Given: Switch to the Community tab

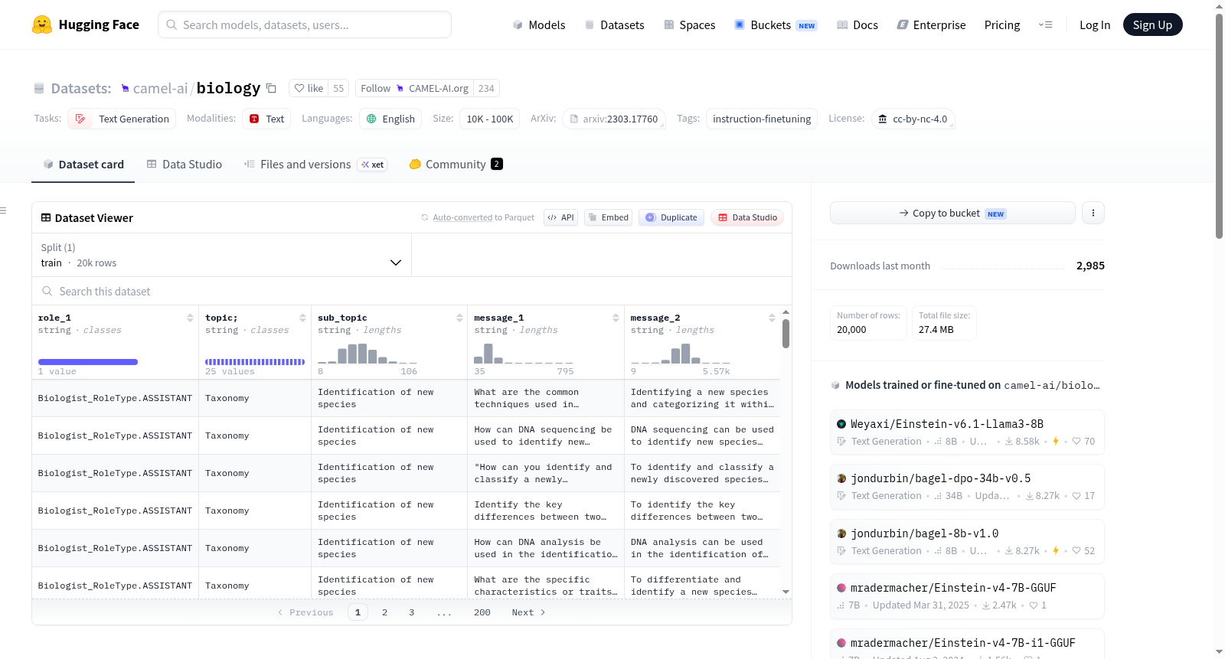Looking at the screenshot, I should [456, 164].
